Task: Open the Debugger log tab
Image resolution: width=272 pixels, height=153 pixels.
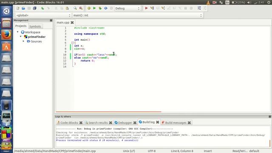Action: (125, 123)
